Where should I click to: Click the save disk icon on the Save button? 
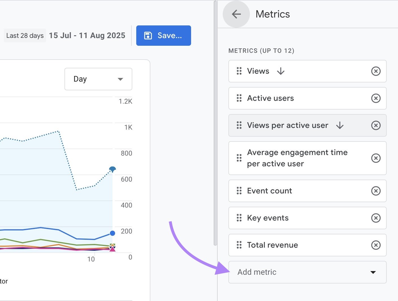(x=148, y=35)
